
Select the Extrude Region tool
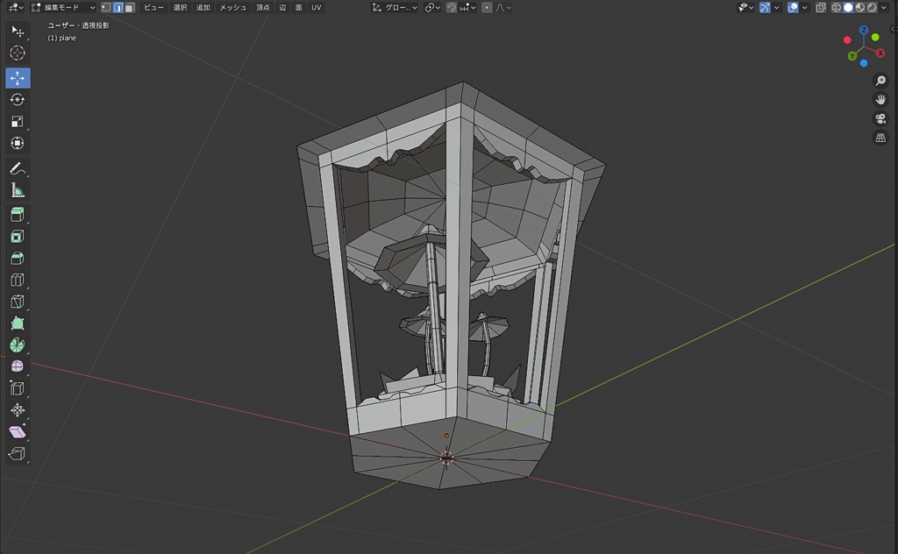18,215
